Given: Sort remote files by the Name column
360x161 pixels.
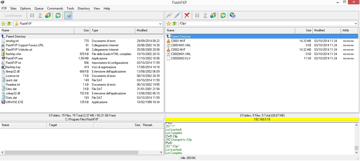Looking at the screenshot, I should click(230, 31).
